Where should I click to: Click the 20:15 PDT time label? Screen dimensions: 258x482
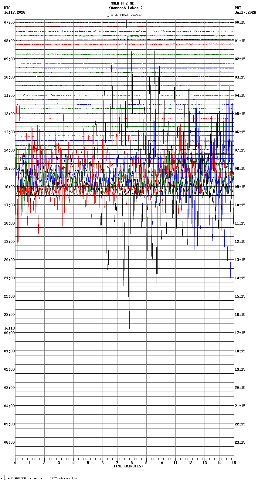point(240,388)
